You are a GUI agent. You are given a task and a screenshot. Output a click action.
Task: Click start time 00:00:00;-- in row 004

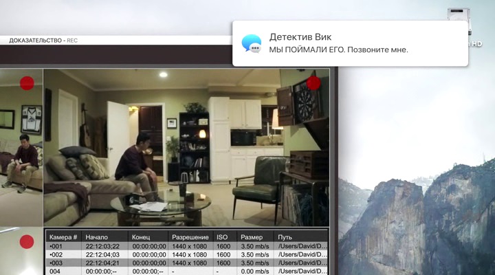pos(101,271)
